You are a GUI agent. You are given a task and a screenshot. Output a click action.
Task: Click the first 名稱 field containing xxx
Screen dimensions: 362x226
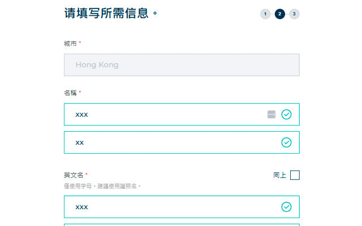pyautogui.click(x=182, y=114)
